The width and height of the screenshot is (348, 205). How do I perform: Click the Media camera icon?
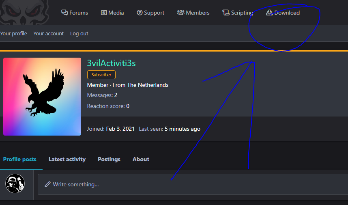(104, 13)
